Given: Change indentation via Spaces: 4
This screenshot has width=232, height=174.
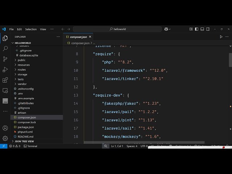Looking at the screenshot, I should click(132, 146).
